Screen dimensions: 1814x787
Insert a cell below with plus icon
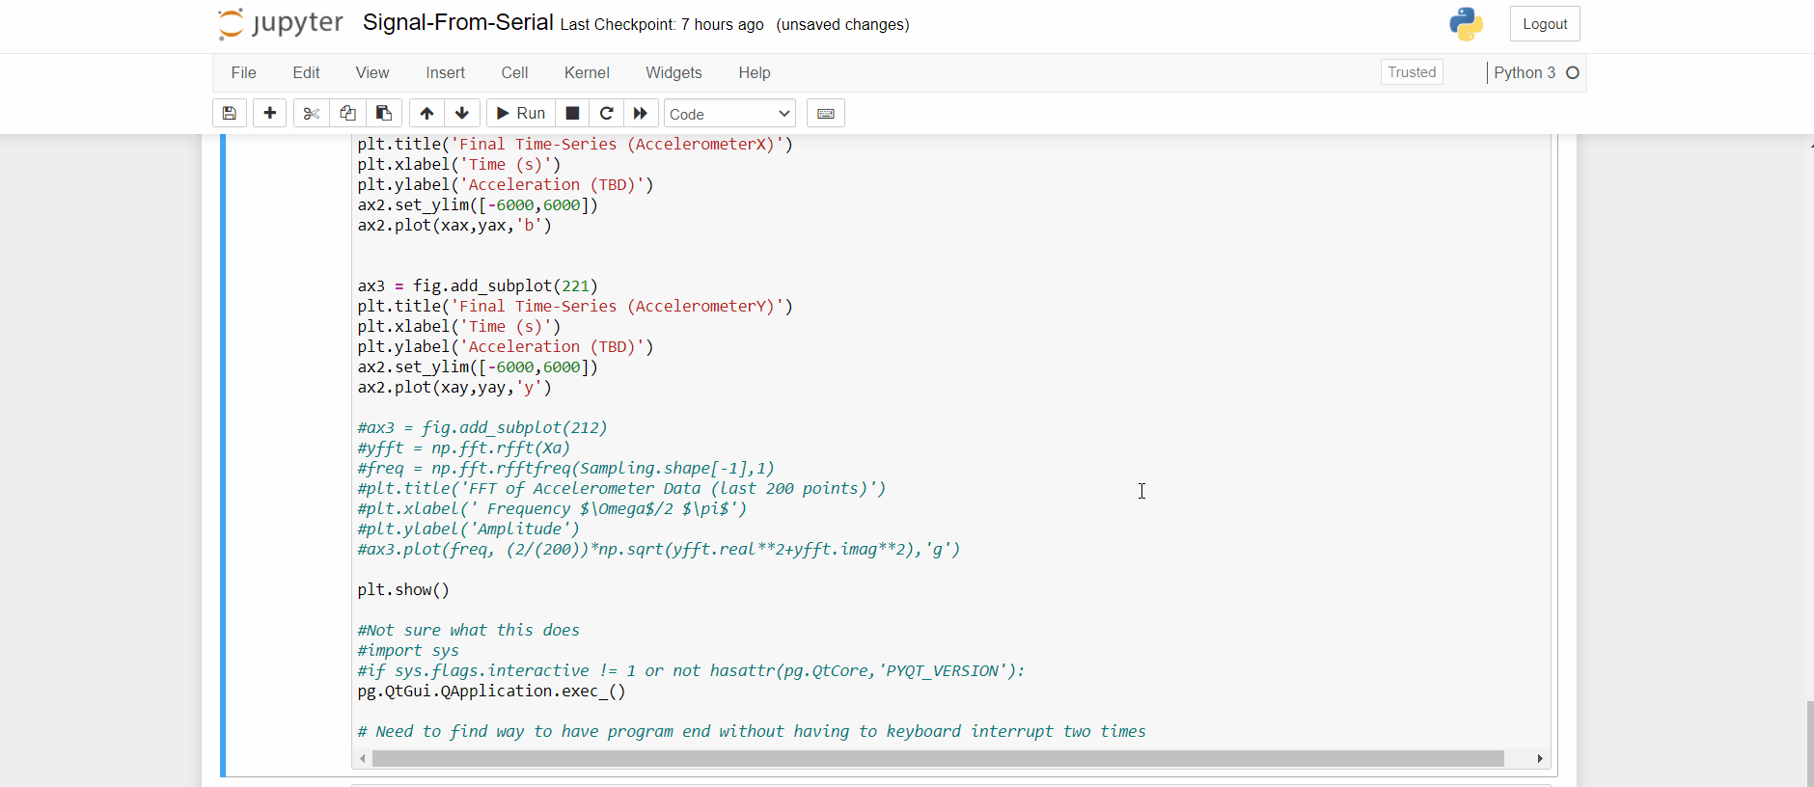tap(270, 114)
